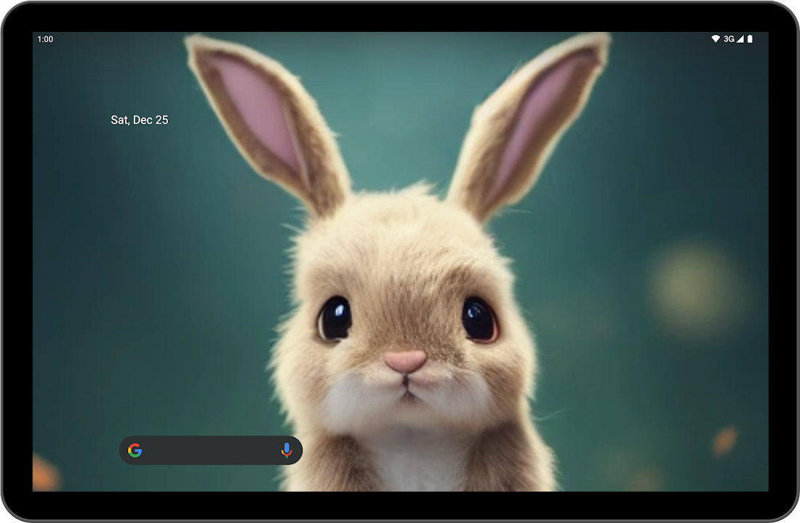Click the bunny's pink nose on wallpaper
This screenshot has width=800, height=523.
tap(405, 360)
